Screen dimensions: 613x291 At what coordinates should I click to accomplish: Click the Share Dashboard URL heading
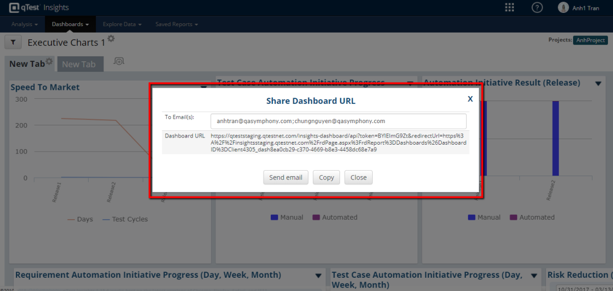point(311,101)
